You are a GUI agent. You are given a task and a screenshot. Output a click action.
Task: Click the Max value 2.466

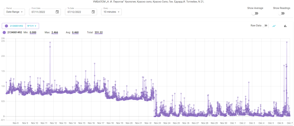coord(55,32)
